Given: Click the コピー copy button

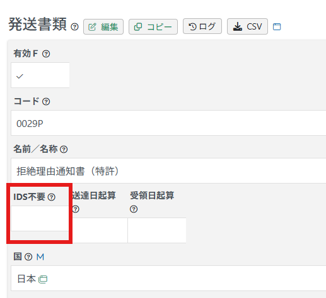Looking at the screenshot, I should coord(153,26).
